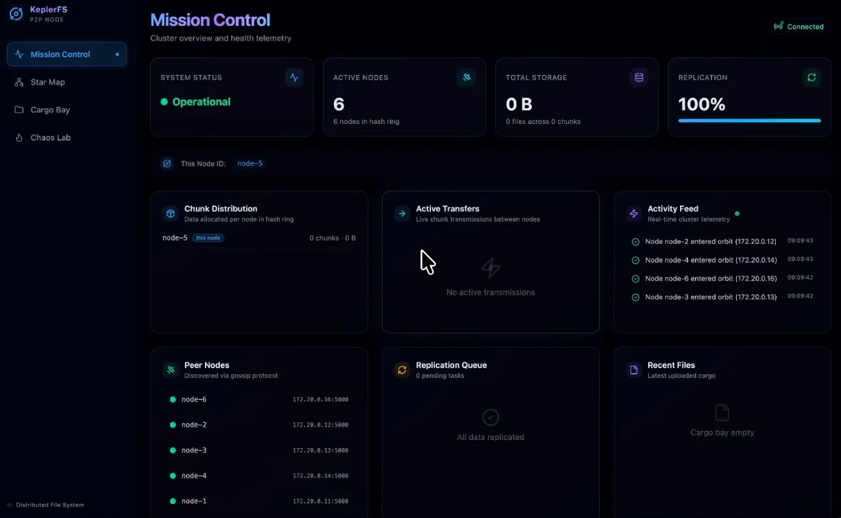Click the Chunk Distribution cube icon
The width and height of the screenshot is (841, 518).
[170, 213]
